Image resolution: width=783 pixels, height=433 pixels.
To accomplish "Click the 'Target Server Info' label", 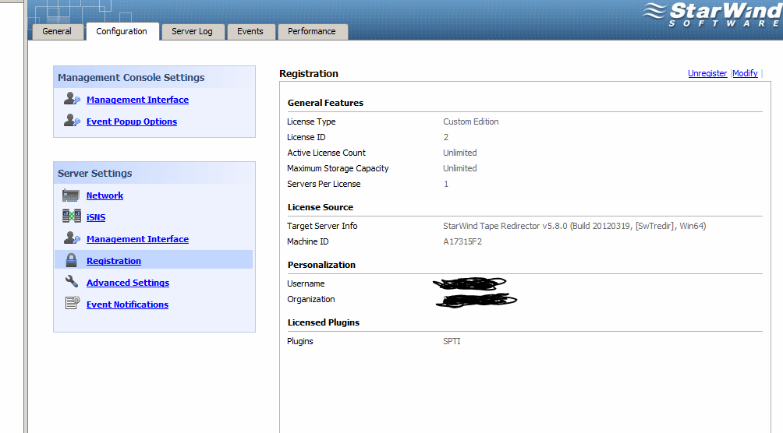I will tap(322, 226).
